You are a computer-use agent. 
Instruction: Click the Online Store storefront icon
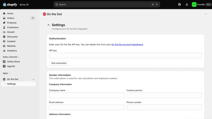tap(4, 62)
